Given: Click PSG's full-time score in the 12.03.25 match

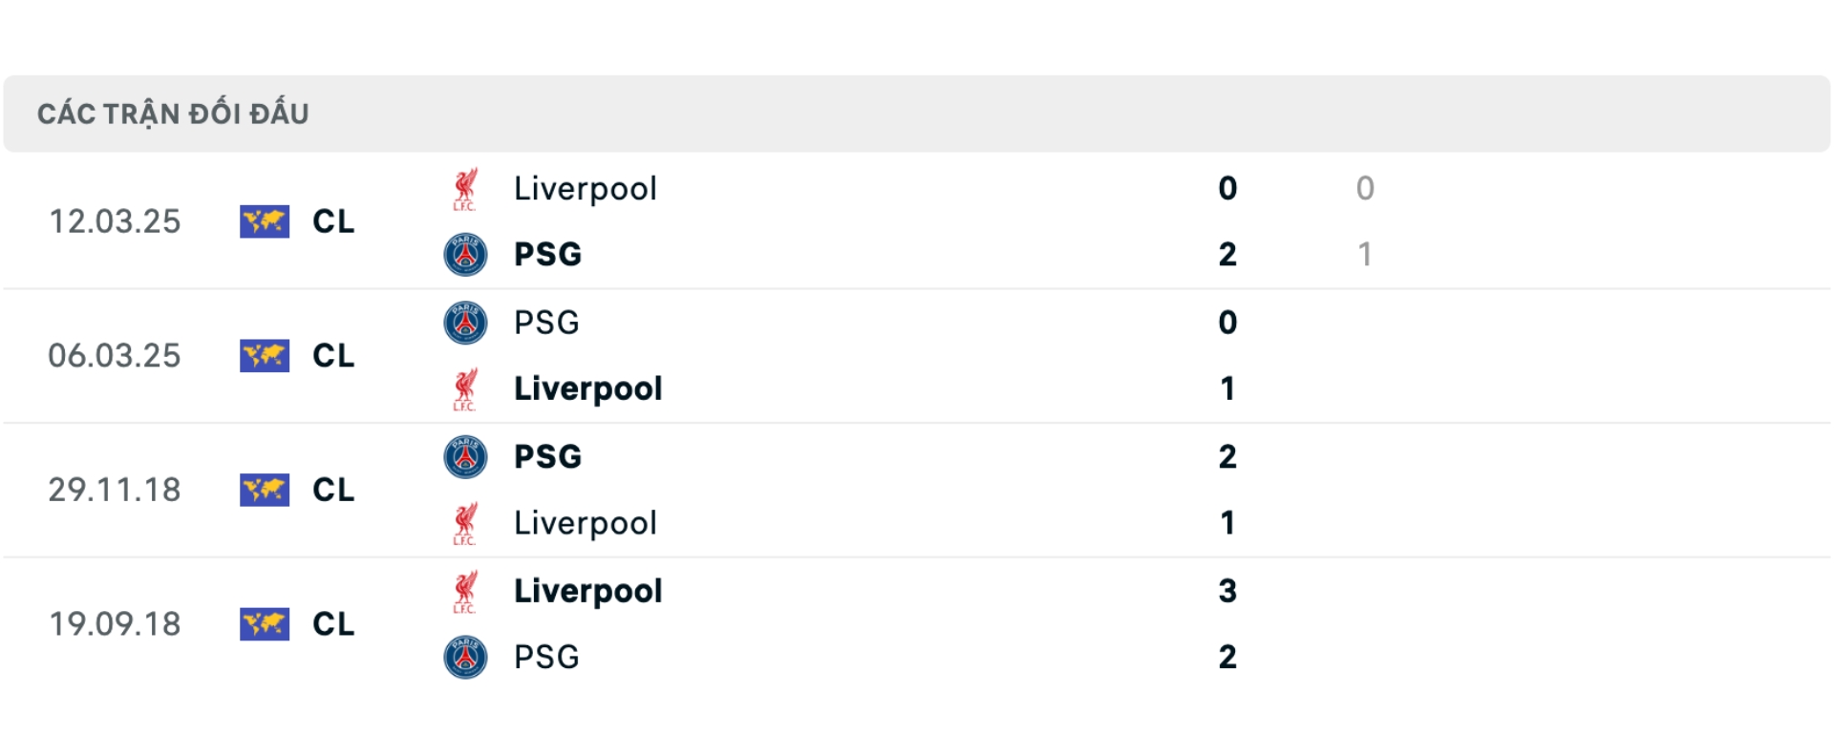Looking at the screenshot, I should 1227,255.
